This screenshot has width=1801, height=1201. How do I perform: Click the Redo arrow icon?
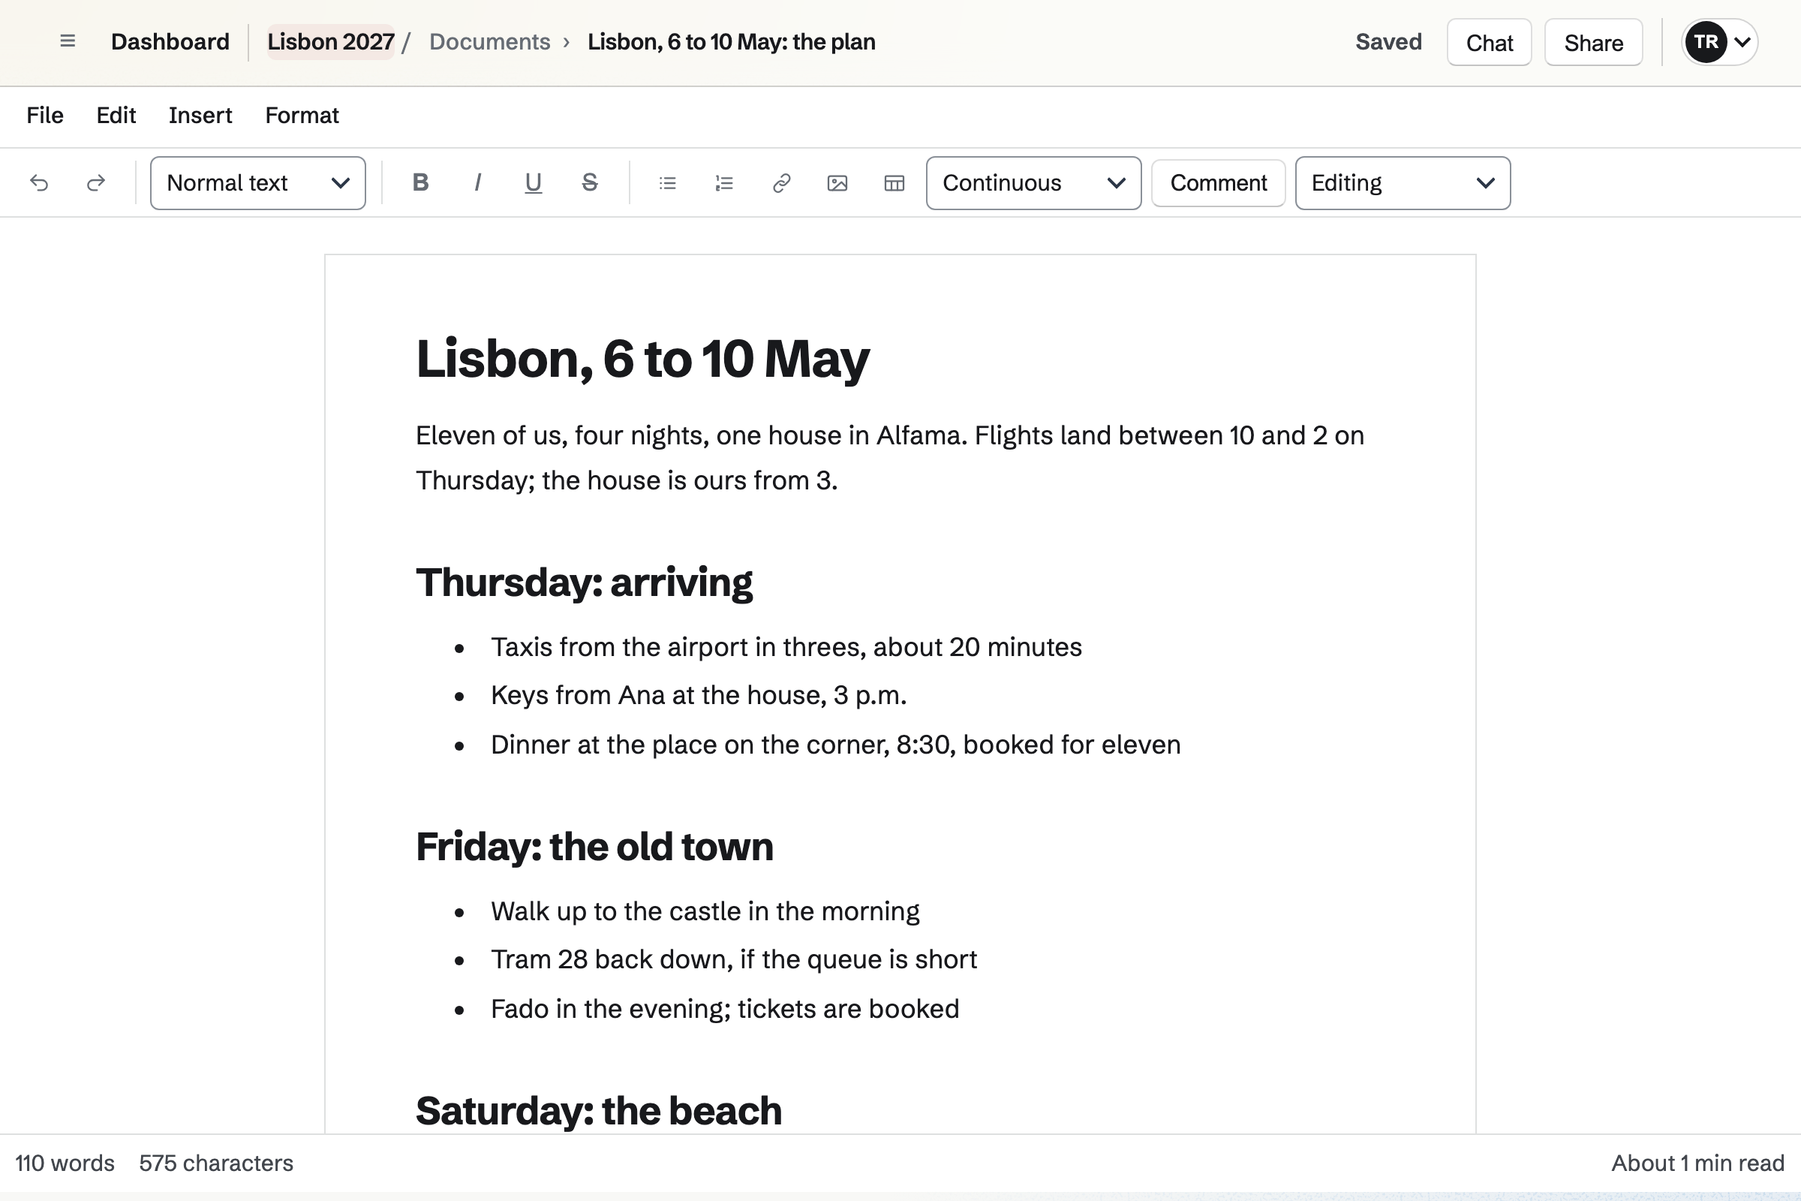(96, 183)
